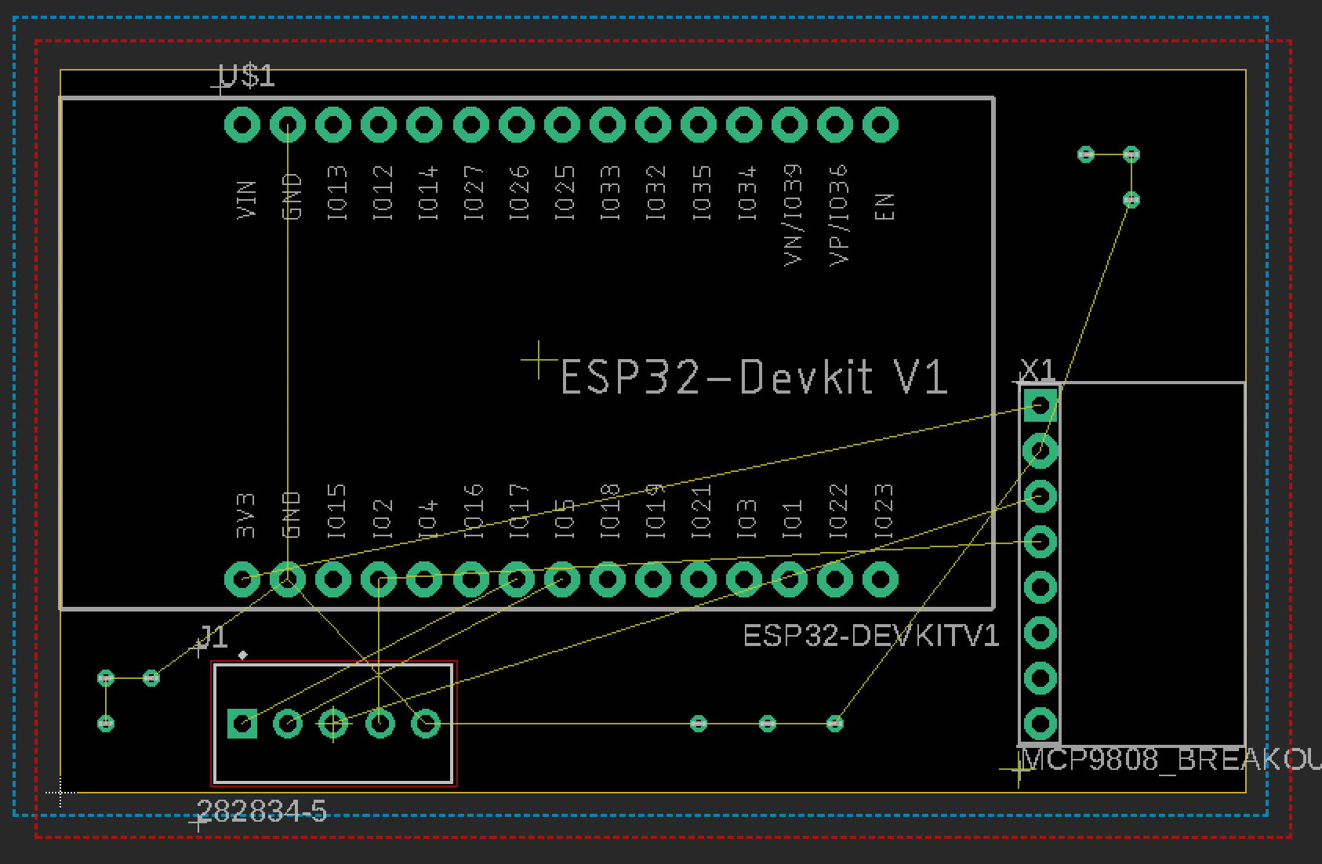
Task: Click the VIN pad on the ESP32 module
Action: (242, 125)
